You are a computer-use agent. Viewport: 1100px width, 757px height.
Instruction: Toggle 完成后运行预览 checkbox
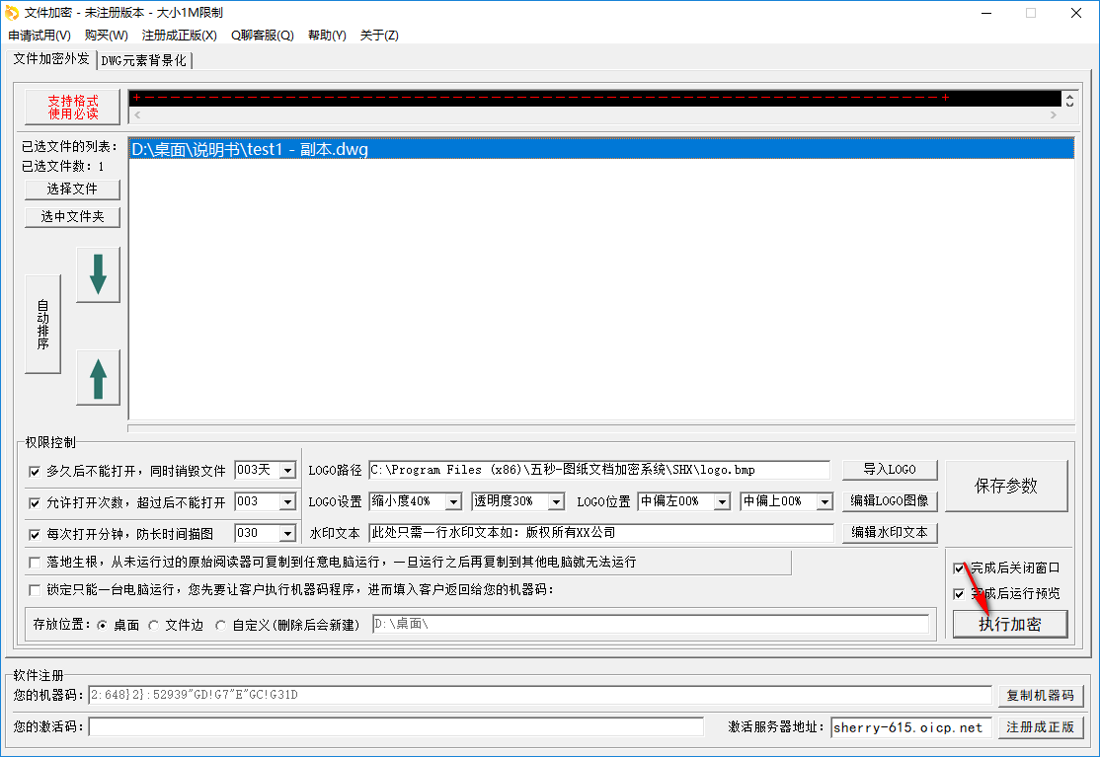[959, 594]
